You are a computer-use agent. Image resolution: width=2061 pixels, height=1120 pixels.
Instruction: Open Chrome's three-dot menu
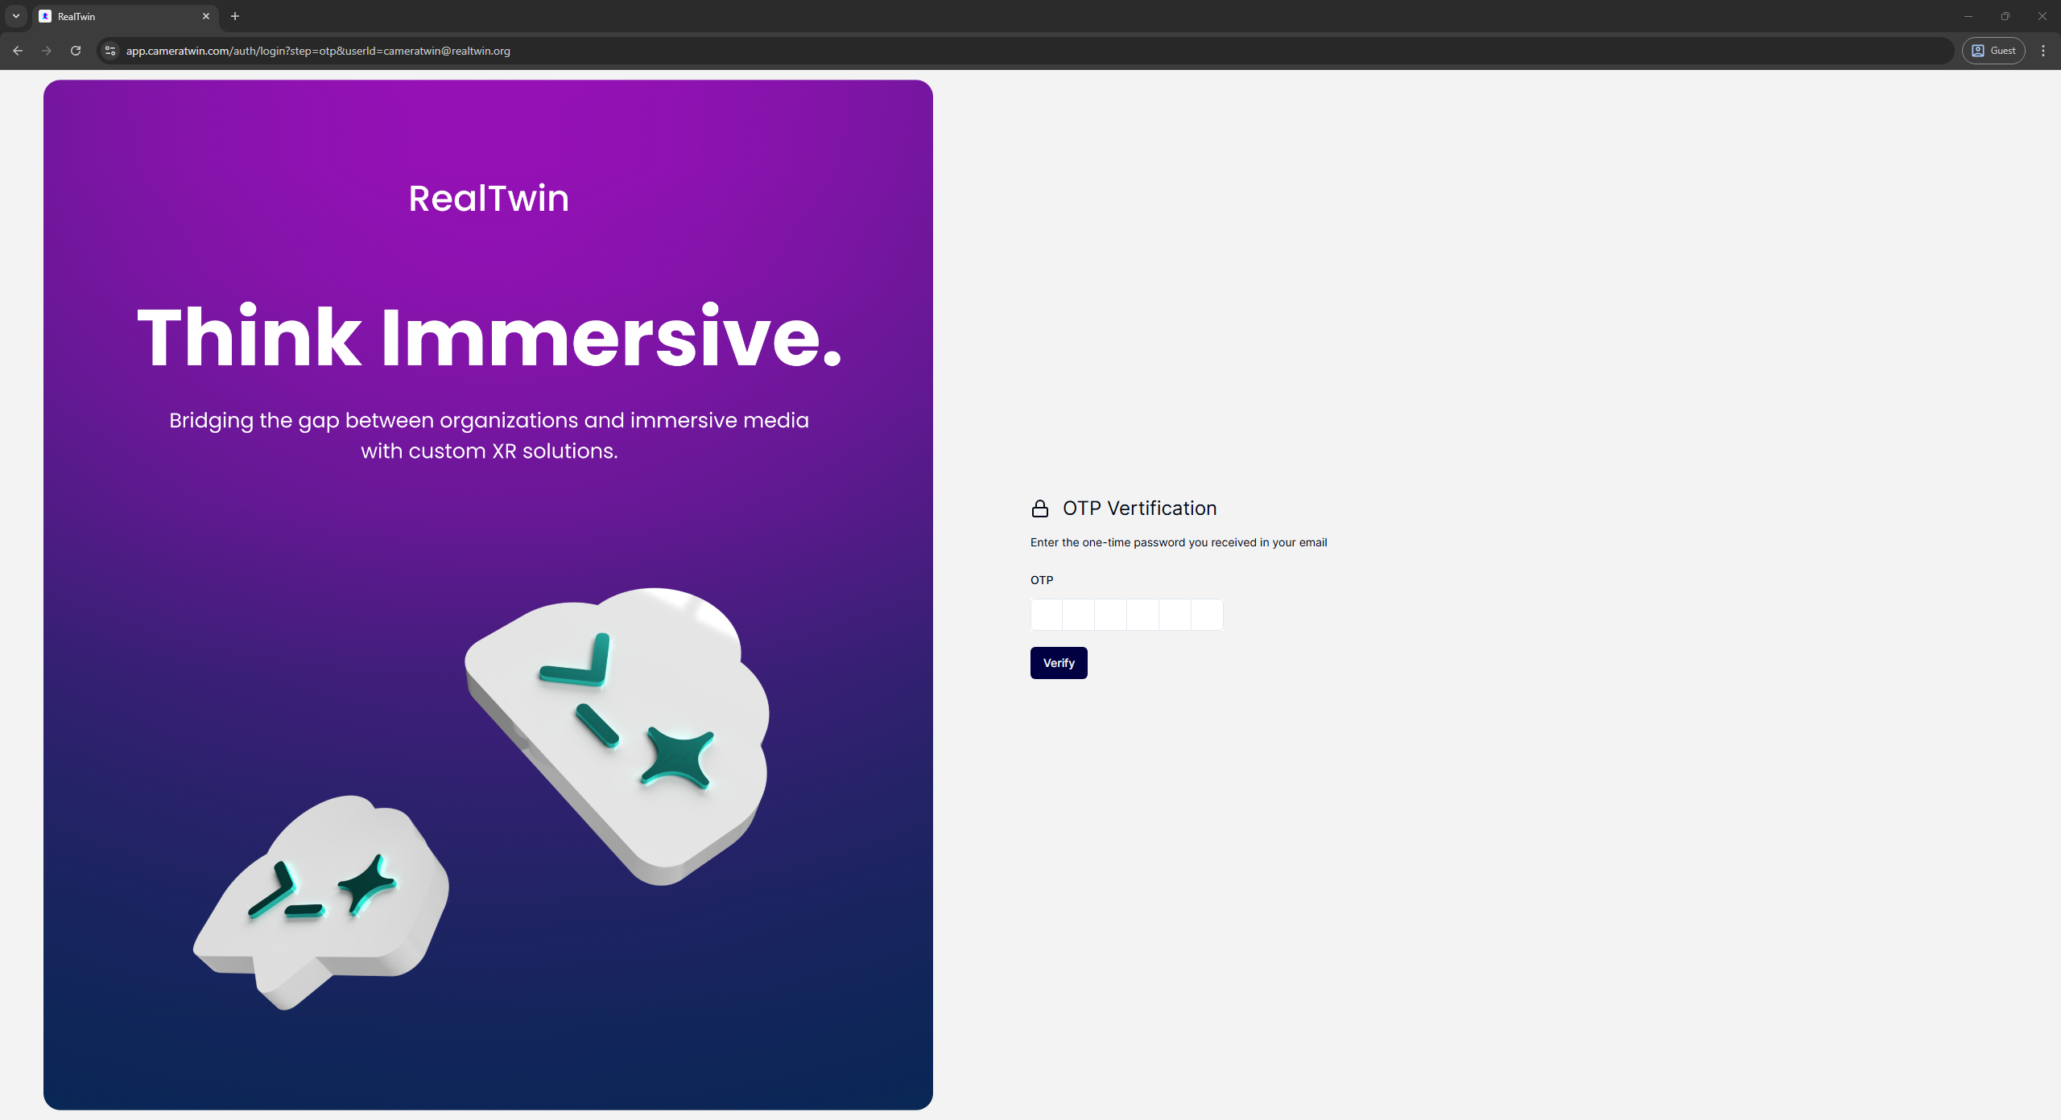(x=2043, y=51)
